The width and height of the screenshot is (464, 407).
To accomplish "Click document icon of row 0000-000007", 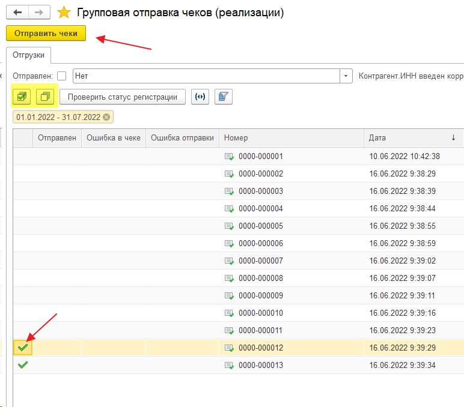I will point(229,261).
